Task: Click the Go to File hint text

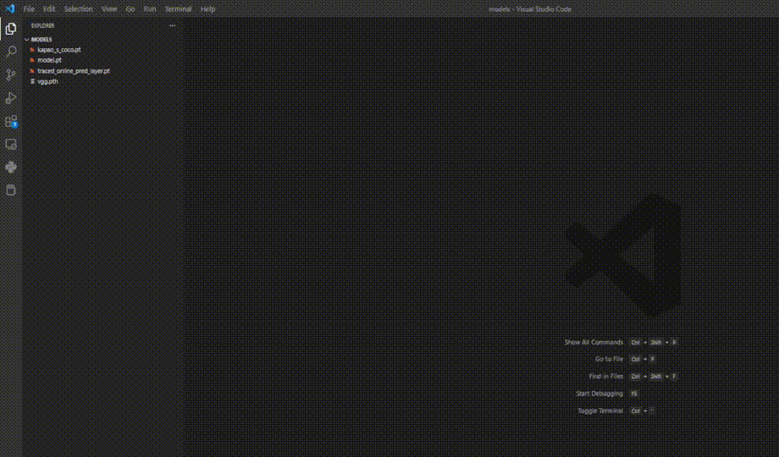Action: pyautogui.click(x=609, y=359)
